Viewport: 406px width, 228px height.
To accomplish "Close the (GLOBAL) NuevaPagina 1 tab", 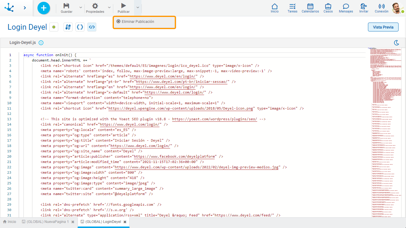I will [73, 222].
